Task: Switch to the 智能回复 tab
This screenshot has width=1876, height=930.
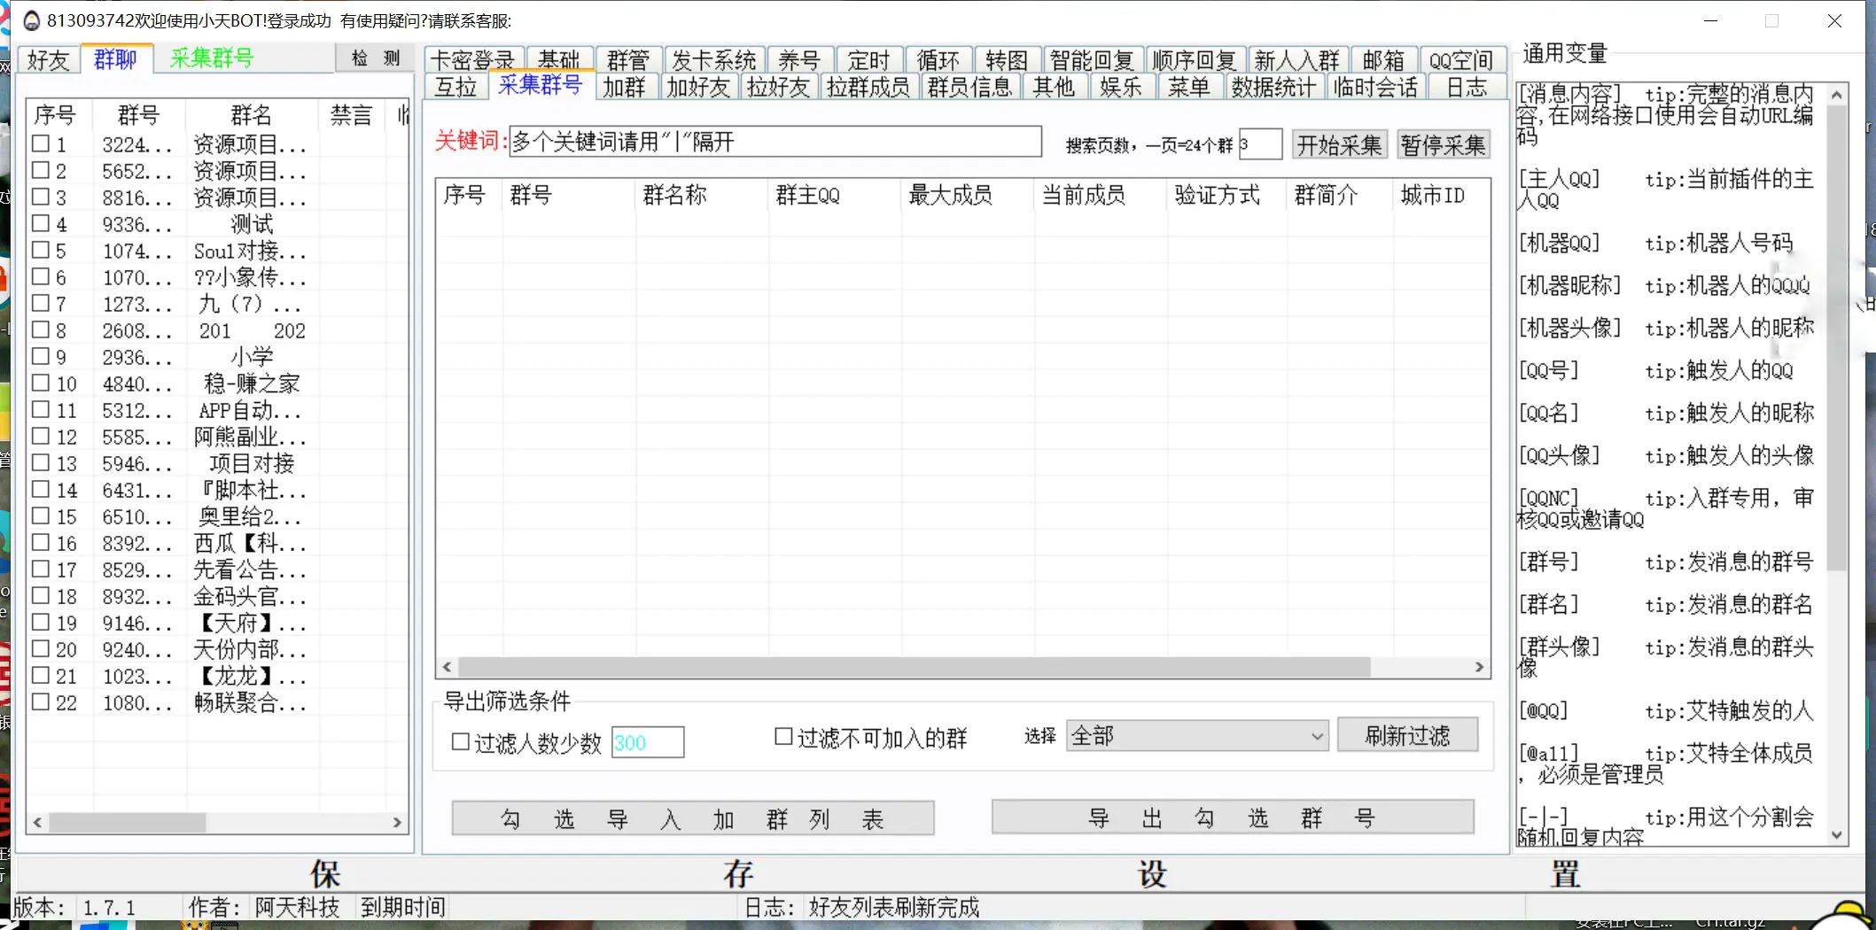Action: coord(1092,60)
